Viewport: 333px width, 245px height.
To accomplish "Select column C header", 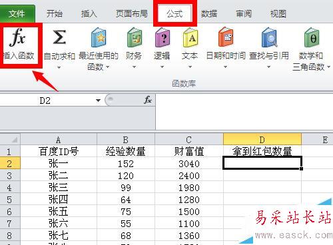I will pyautogui.click(x=189, y=140).
